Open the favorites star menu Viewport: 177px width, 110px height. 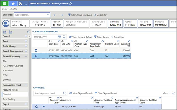tap(13, 4)
